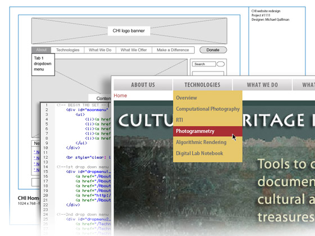Select wireframe Make a Difference tab
The image size is (315, 236).
[173, 50]
